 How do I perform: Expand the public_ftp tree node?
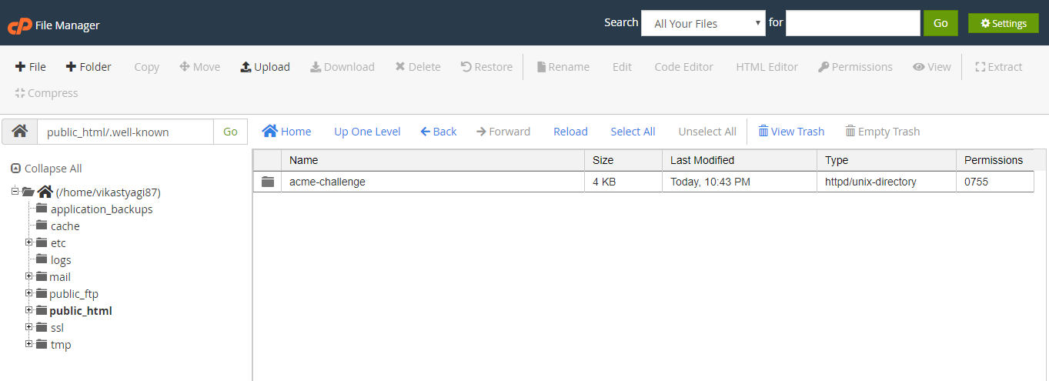[29, 293]
